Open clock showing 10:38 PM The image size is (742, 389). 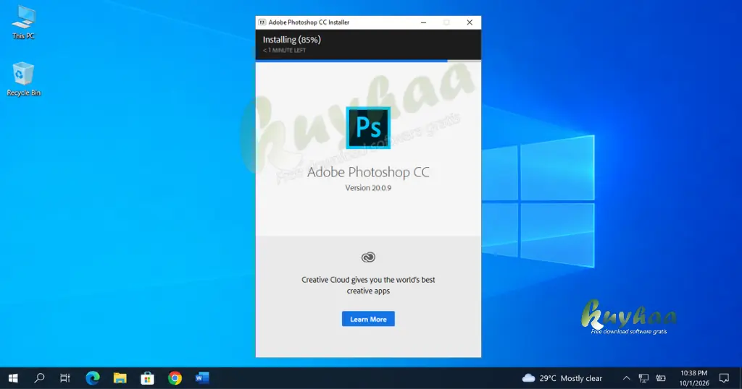[x=694, y=378]
